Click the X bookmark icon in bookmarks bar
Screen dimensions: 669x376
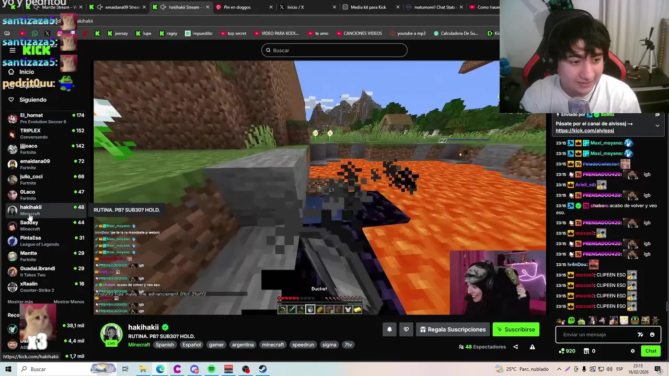pos(47,33)
